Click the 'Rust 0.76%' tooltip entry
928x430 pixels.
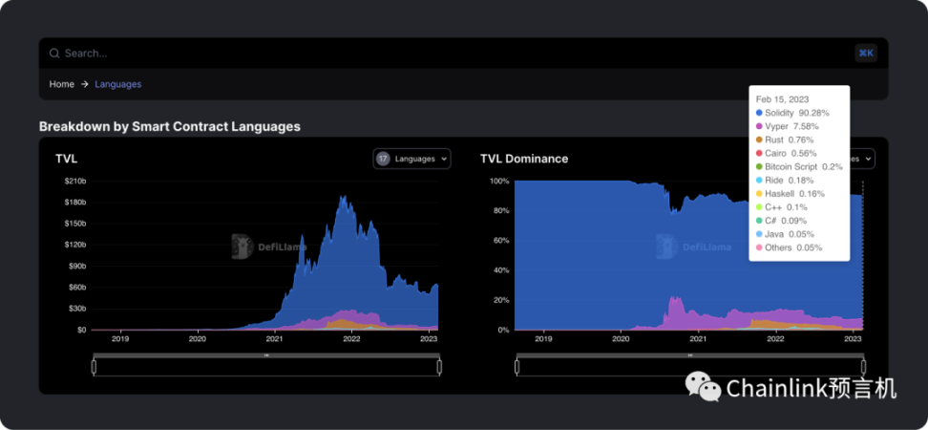pyautogui.click(x=785, y=140)
